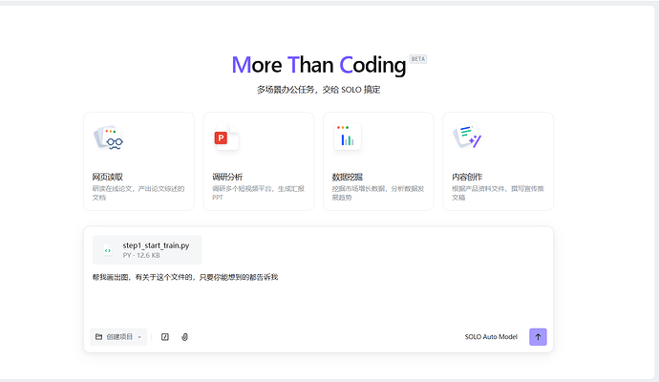
Task: Expand the 创建项目 dropdown
Action: [x=118, y=337]
